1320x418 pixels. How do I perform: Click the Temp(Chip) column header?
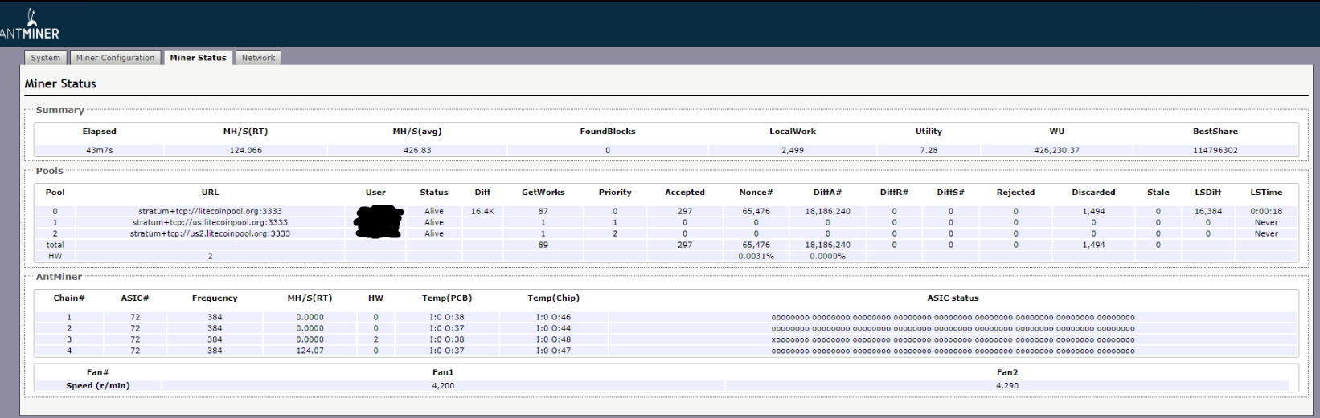[553, 298]
